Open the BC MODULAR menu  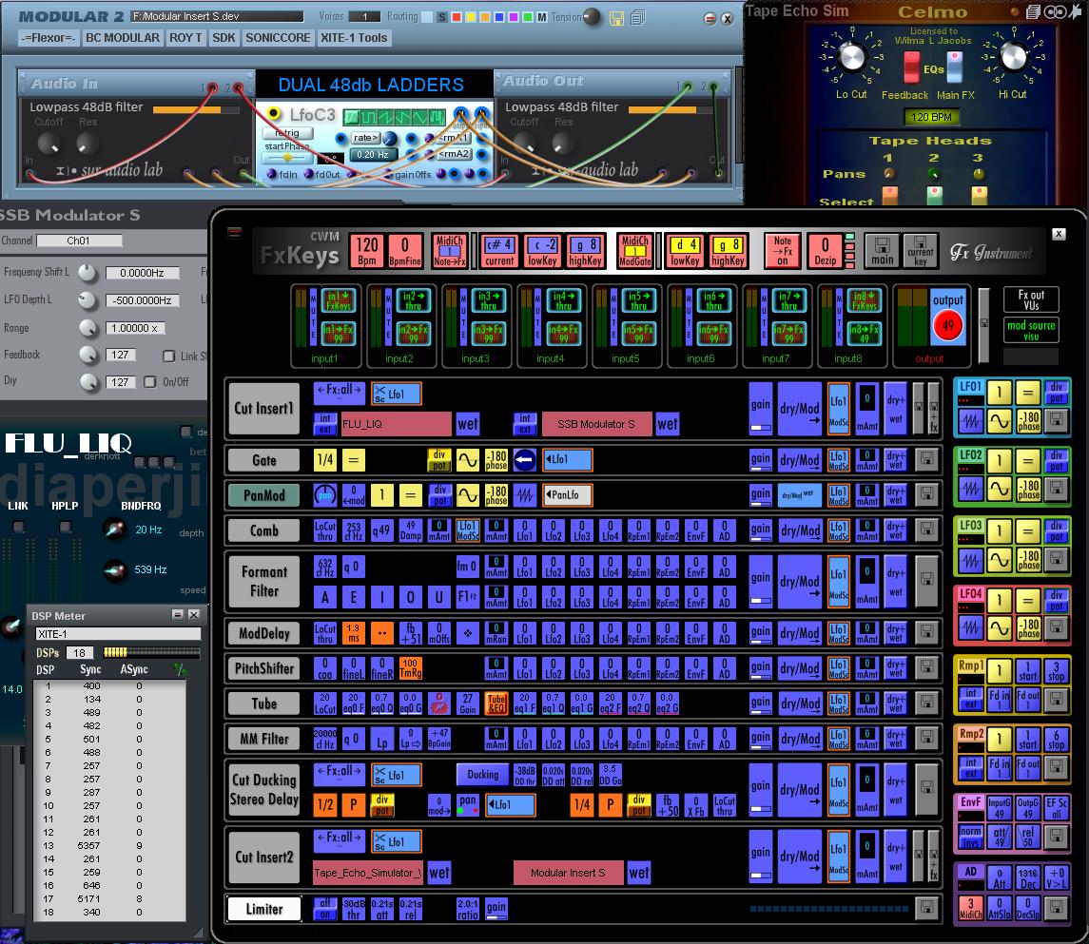pyautogui.click(x=122, y=38)
